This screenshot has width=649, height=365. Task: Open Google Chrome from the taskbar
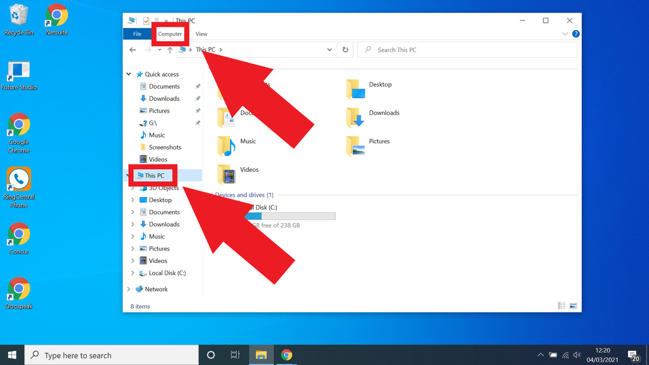coord(287,355)
